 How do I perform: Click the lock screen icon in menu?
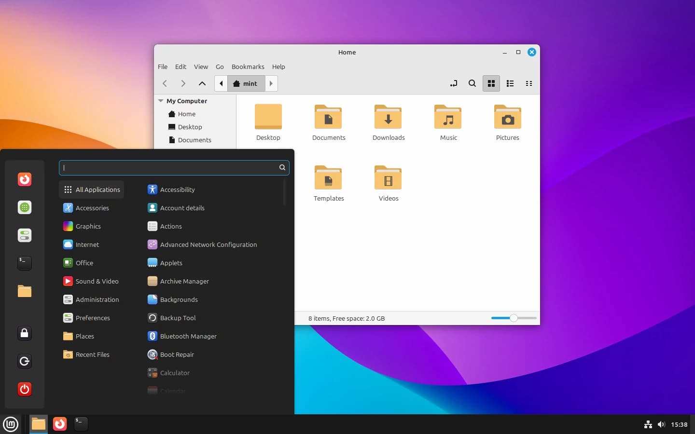coord(25,333)
